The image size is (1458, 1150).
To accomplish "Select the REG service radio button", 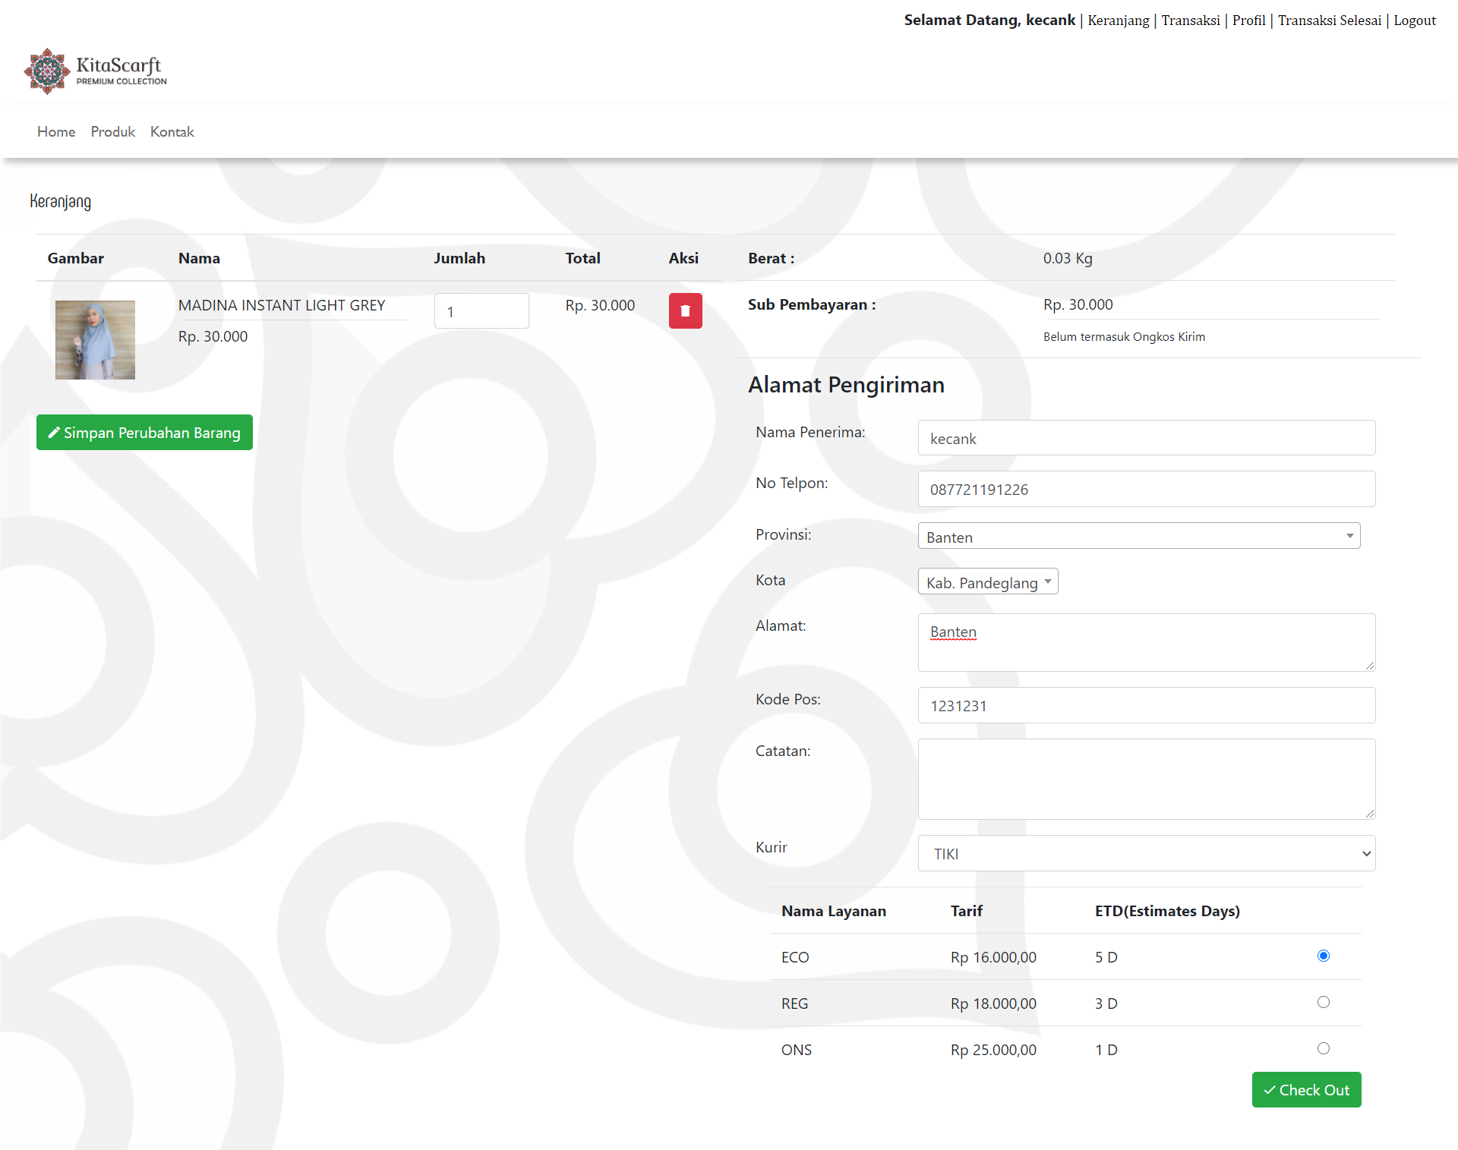I will point(1324,1002).
